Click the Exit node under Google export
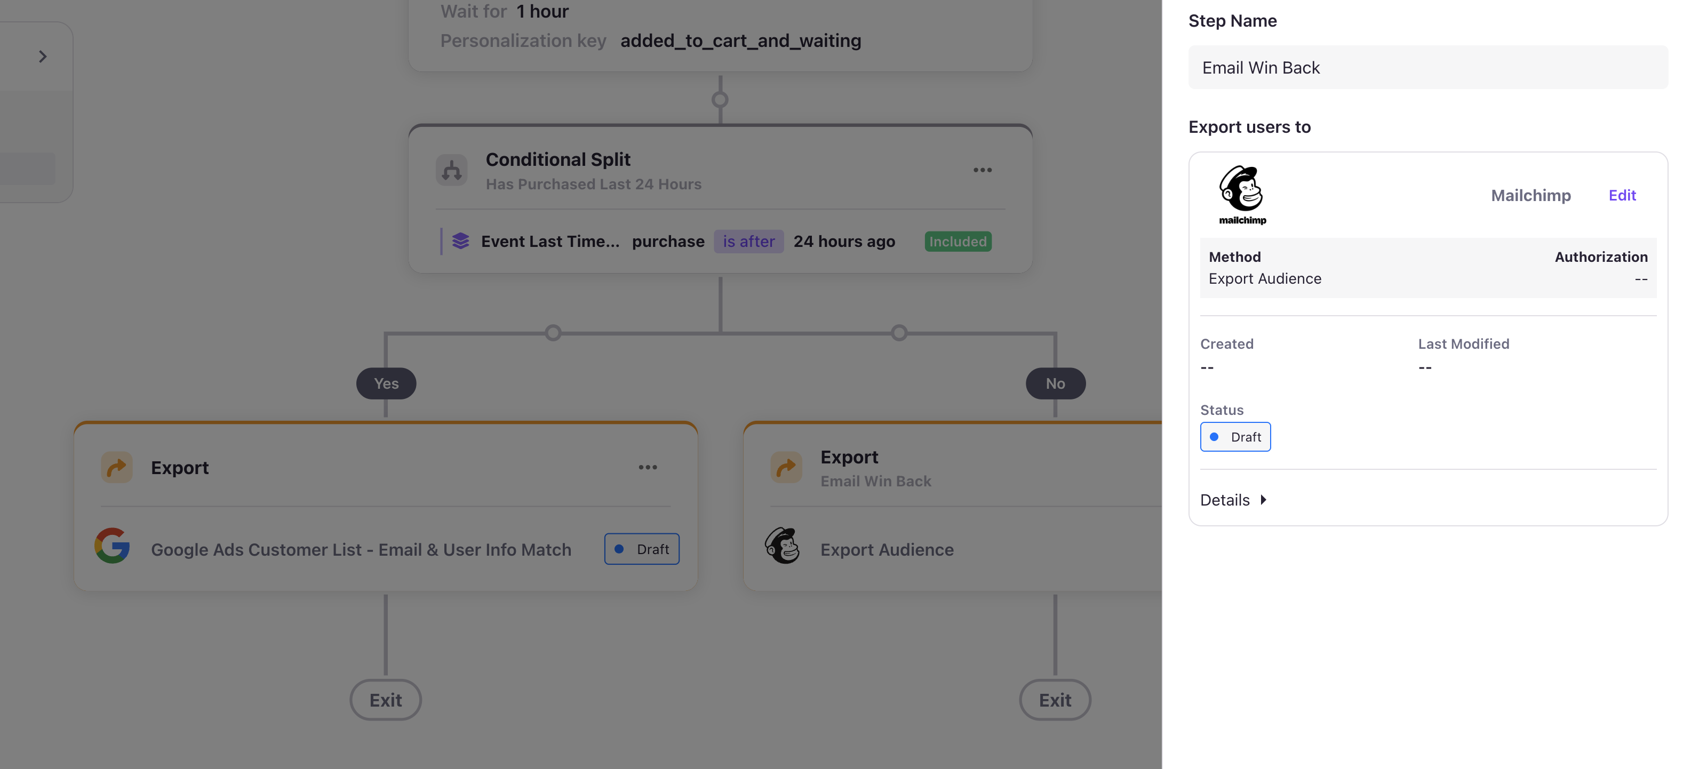Image resolution: width=1691 pixels, height=769 pixels. tap(385, 700)
